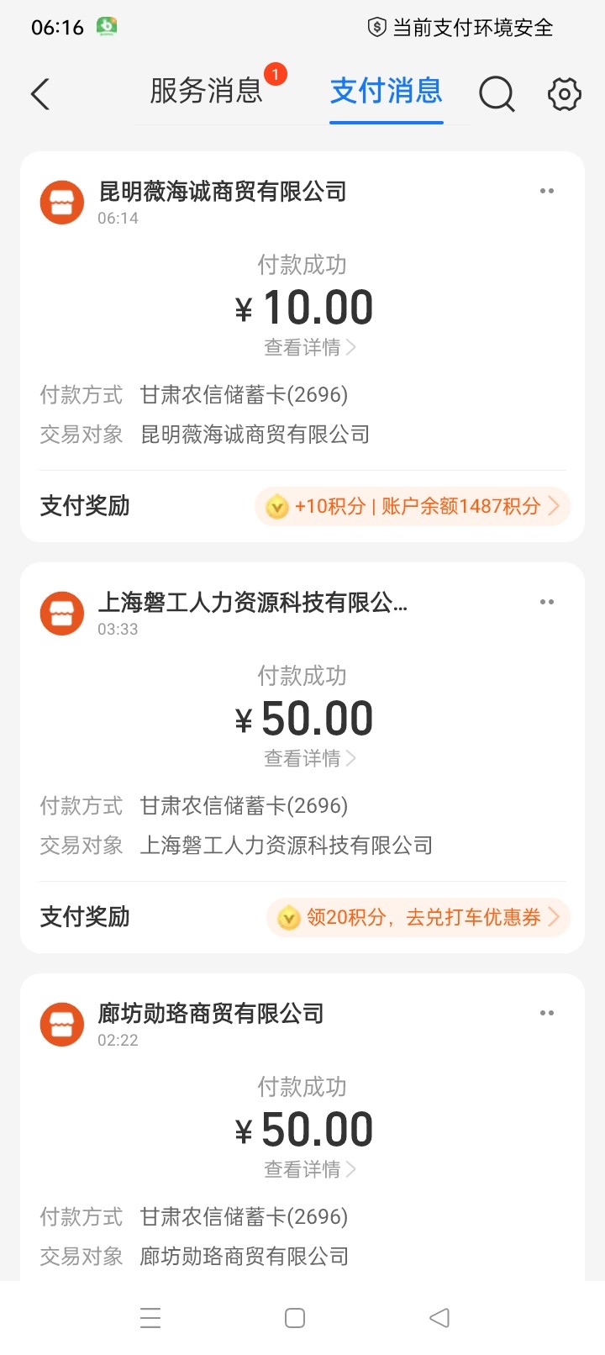This screenshot has height=1355, width=605.
Task: Tap the back arrow icon
Action: tap(40, 93)
